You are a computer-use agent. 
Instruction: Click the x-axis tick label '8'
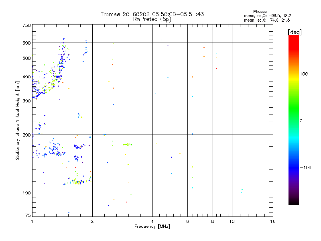coord(213,221)
